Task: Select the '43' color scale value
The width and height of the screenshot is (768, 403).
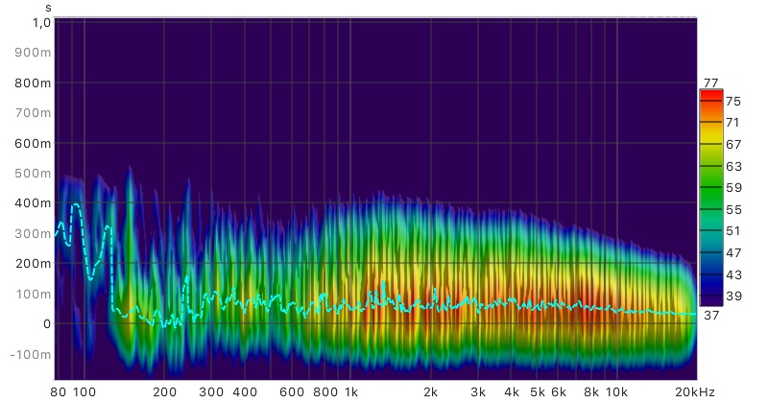Action: 733,274
